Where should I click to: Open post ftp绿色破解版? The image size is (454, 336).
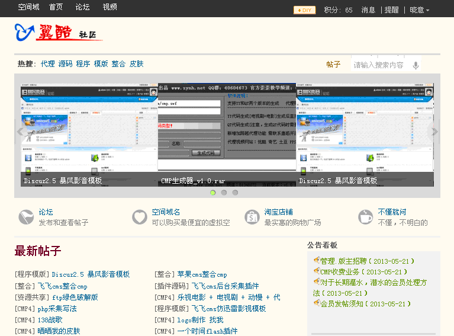(75, 297)
